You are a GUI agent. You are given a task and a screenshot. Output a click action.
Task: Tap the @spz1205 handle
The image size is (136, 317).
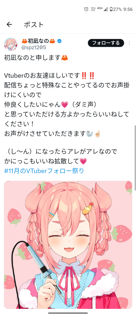33,48
